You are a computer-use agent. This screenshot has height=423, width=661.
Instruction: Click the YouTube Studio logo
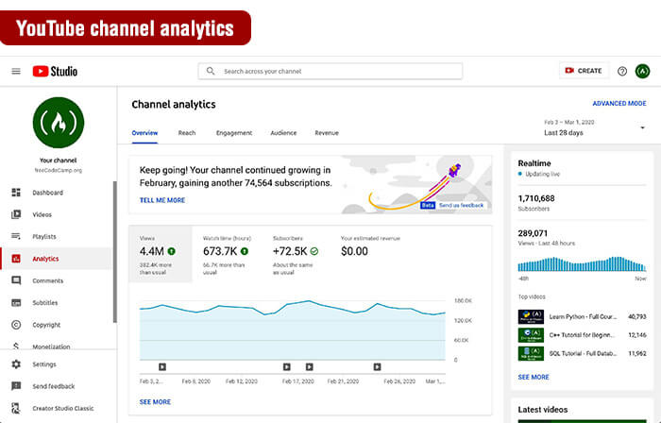point(55,71)
